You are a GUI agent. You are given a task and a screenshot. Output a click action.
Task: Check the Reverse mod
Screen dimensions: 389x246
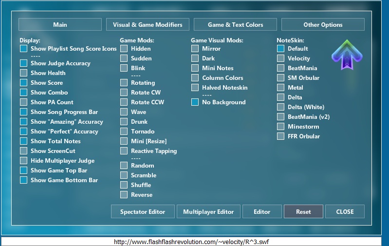124,195
